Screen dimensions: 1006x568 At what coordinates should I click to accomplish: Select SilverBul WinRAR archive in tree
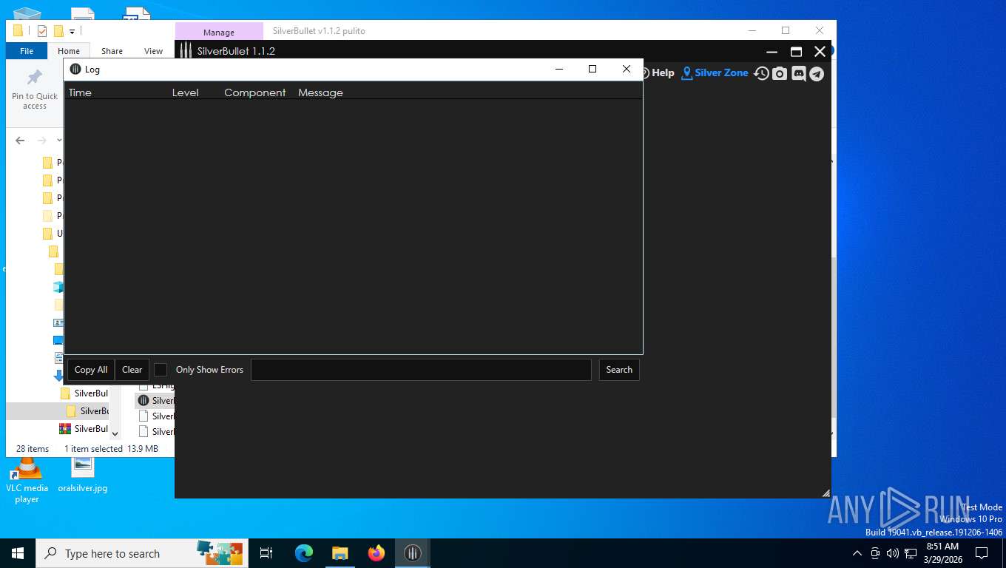84,429
